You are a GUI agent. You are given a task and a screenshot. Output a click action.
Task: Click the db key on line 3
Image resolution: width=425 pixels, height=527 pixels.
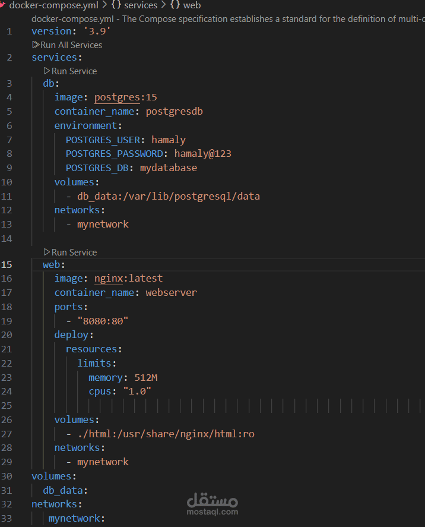click(x=49, y=83)
